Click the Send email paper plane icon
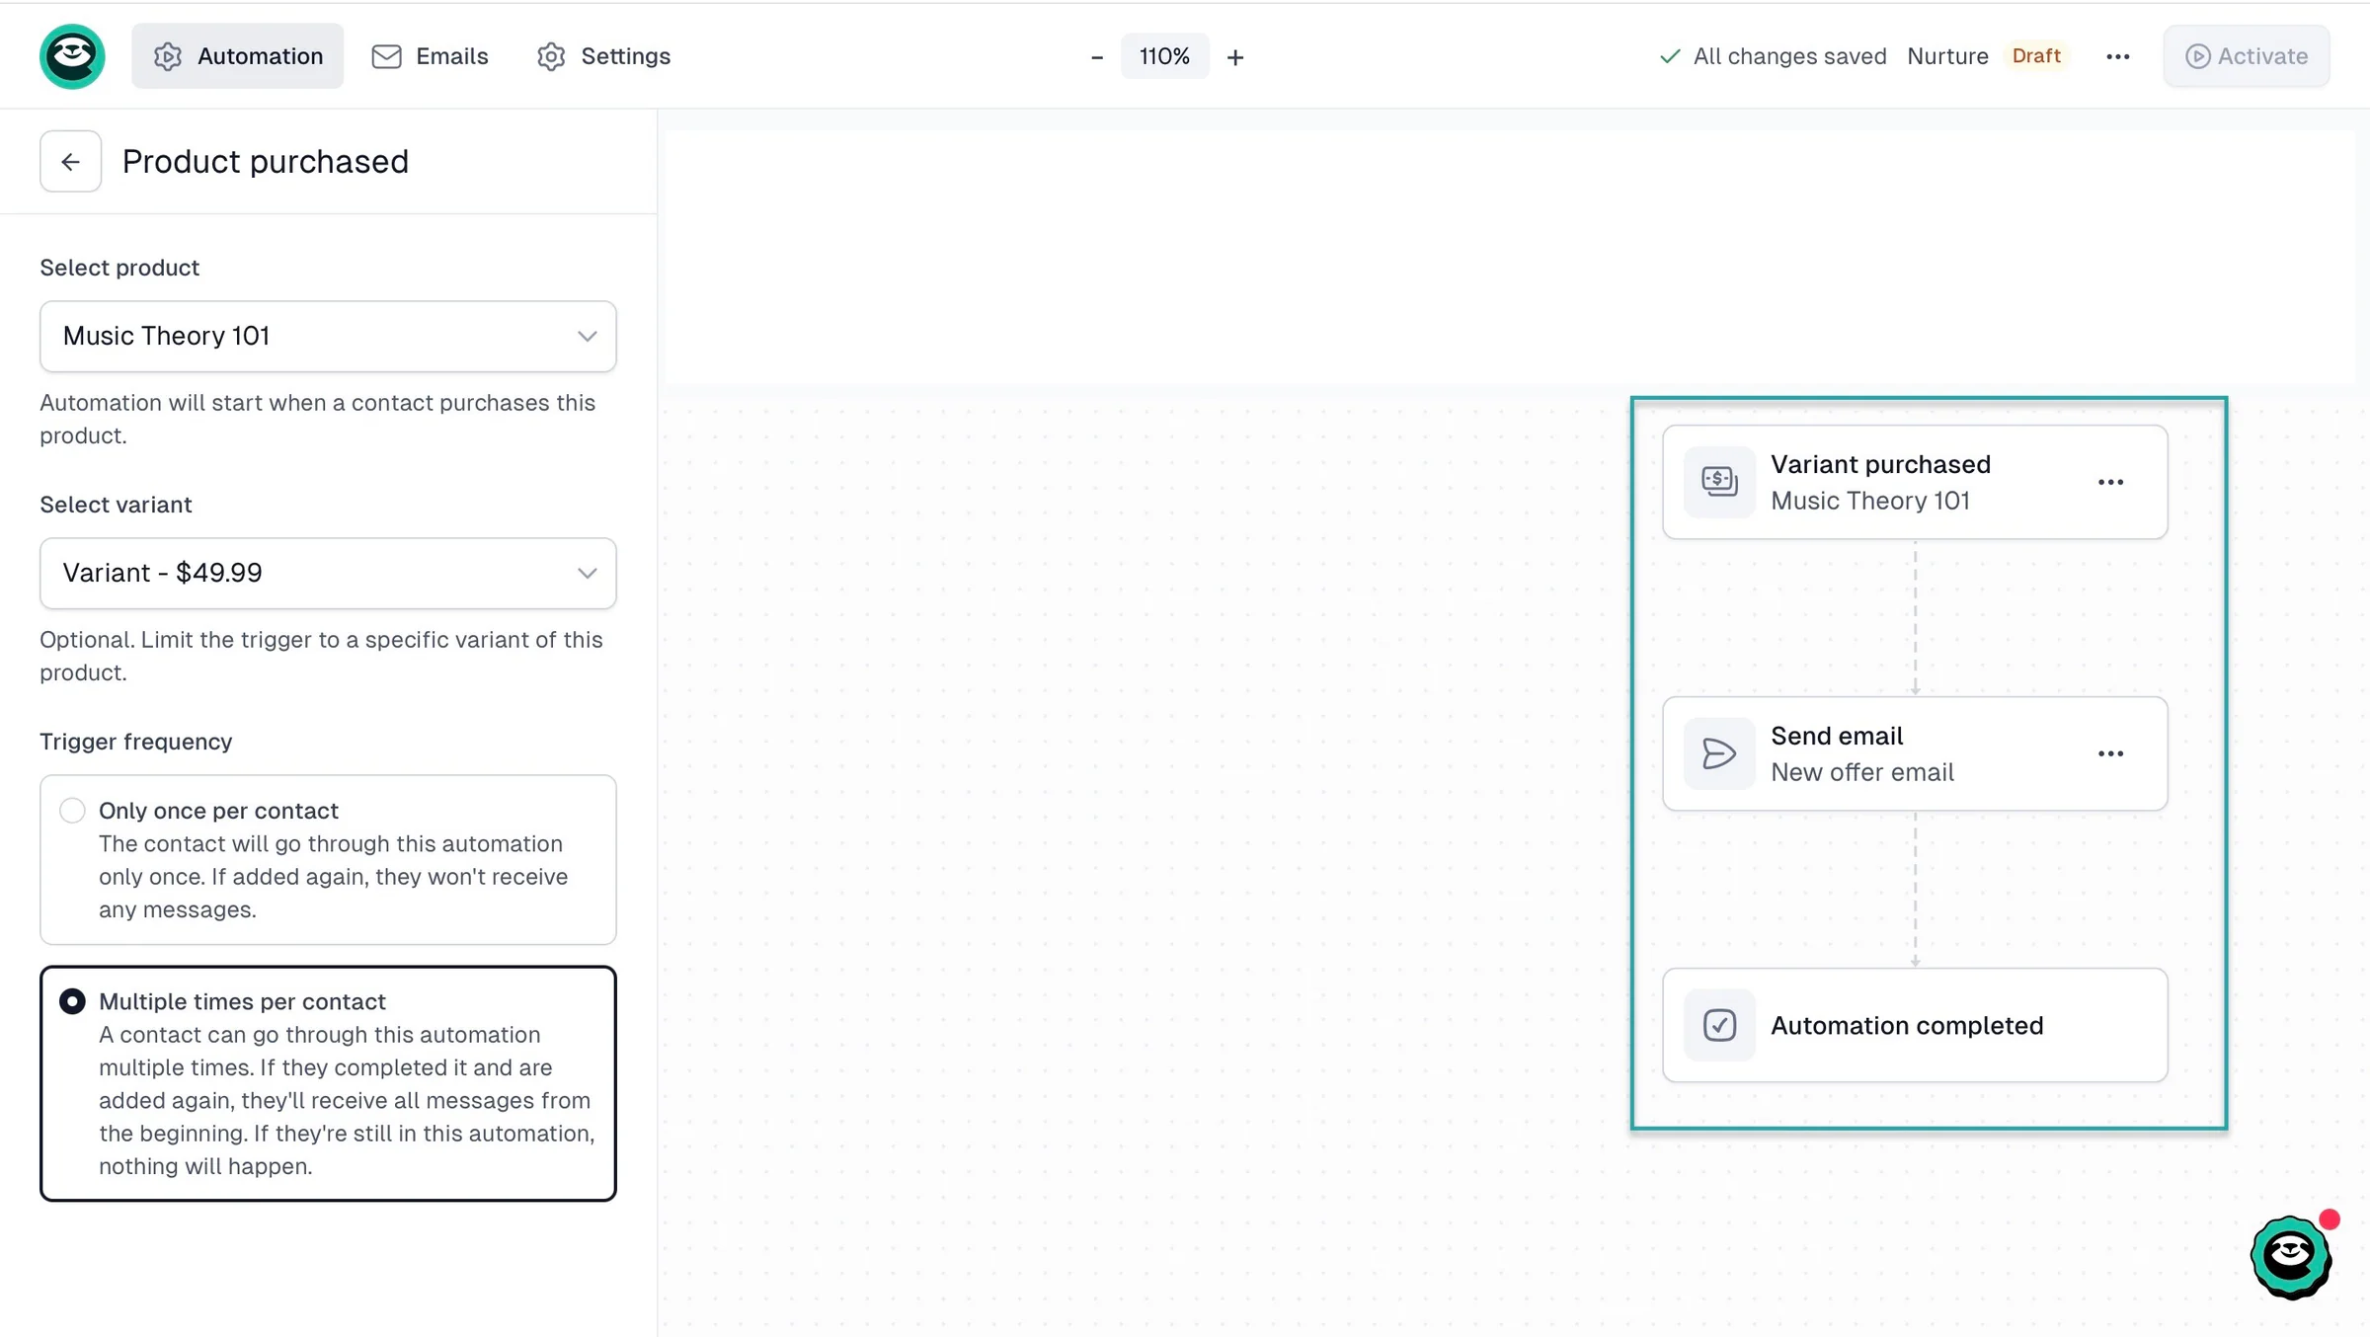The height and width of the screenshot is (1337, 2370). [x=1719, y=753]
